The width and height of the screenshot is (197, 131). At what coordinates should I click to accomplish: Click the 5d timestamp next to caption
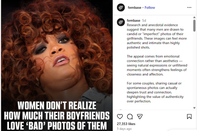[x=144, y=20]
